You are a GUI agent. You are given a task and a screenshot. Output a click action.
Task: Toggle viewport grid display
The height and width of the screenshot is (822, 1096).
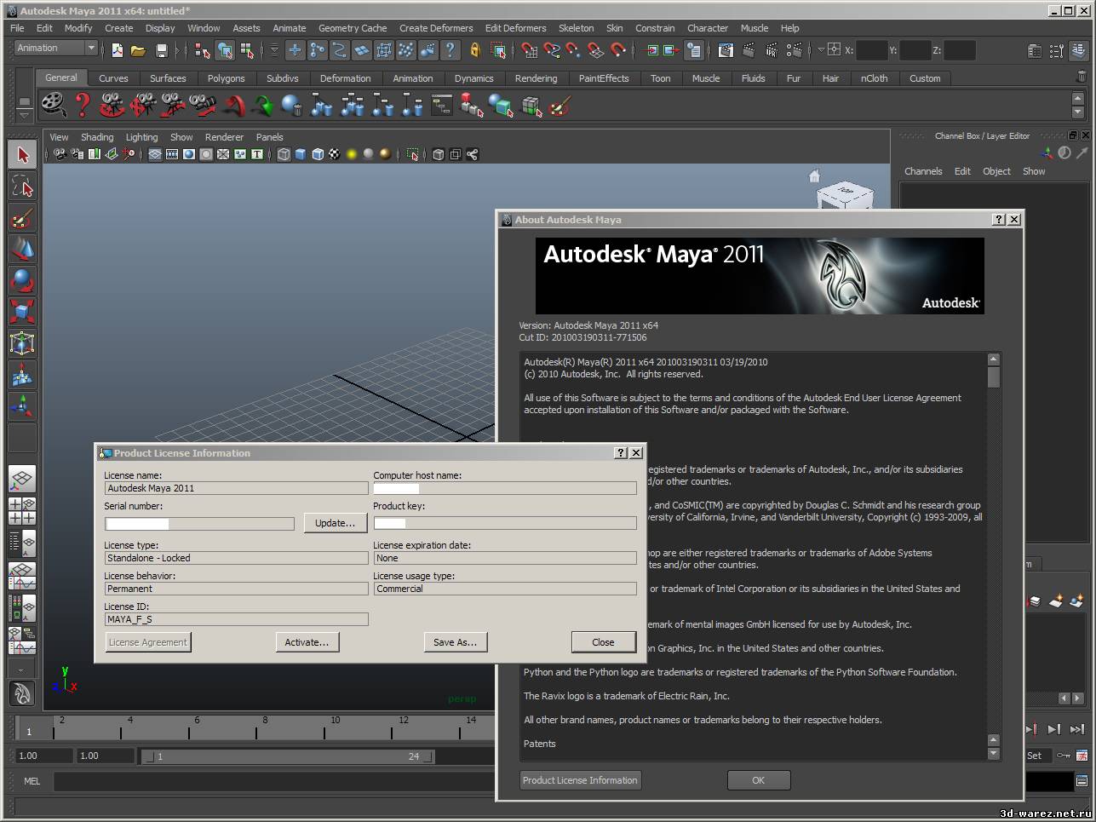point(155,154)
